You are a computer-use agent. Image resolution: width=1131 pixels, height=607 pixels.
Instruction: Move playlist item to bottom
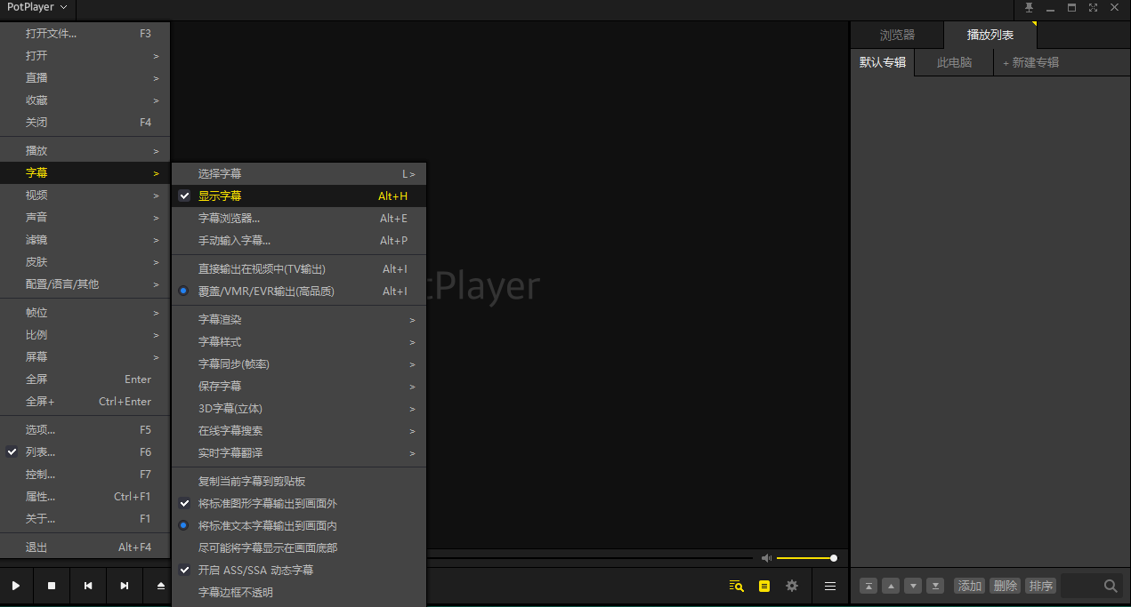point(935,586)
